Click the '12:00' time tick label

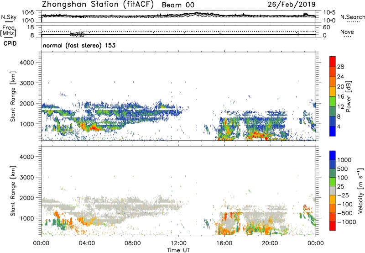click(178, 243)
